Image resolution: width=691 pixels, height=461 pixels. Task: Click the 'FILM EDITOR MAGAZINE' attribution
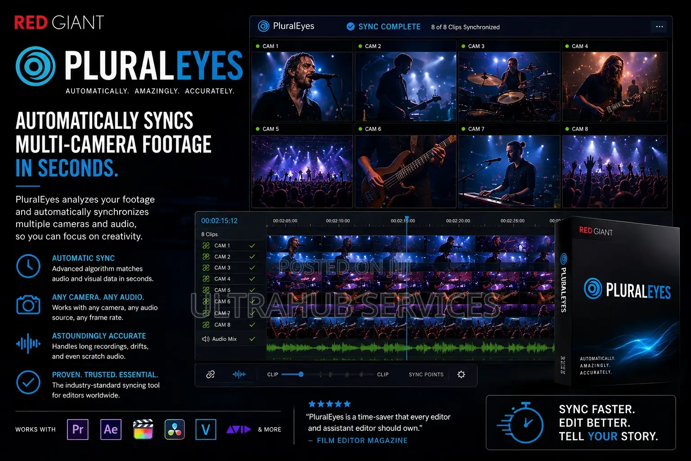362,441
